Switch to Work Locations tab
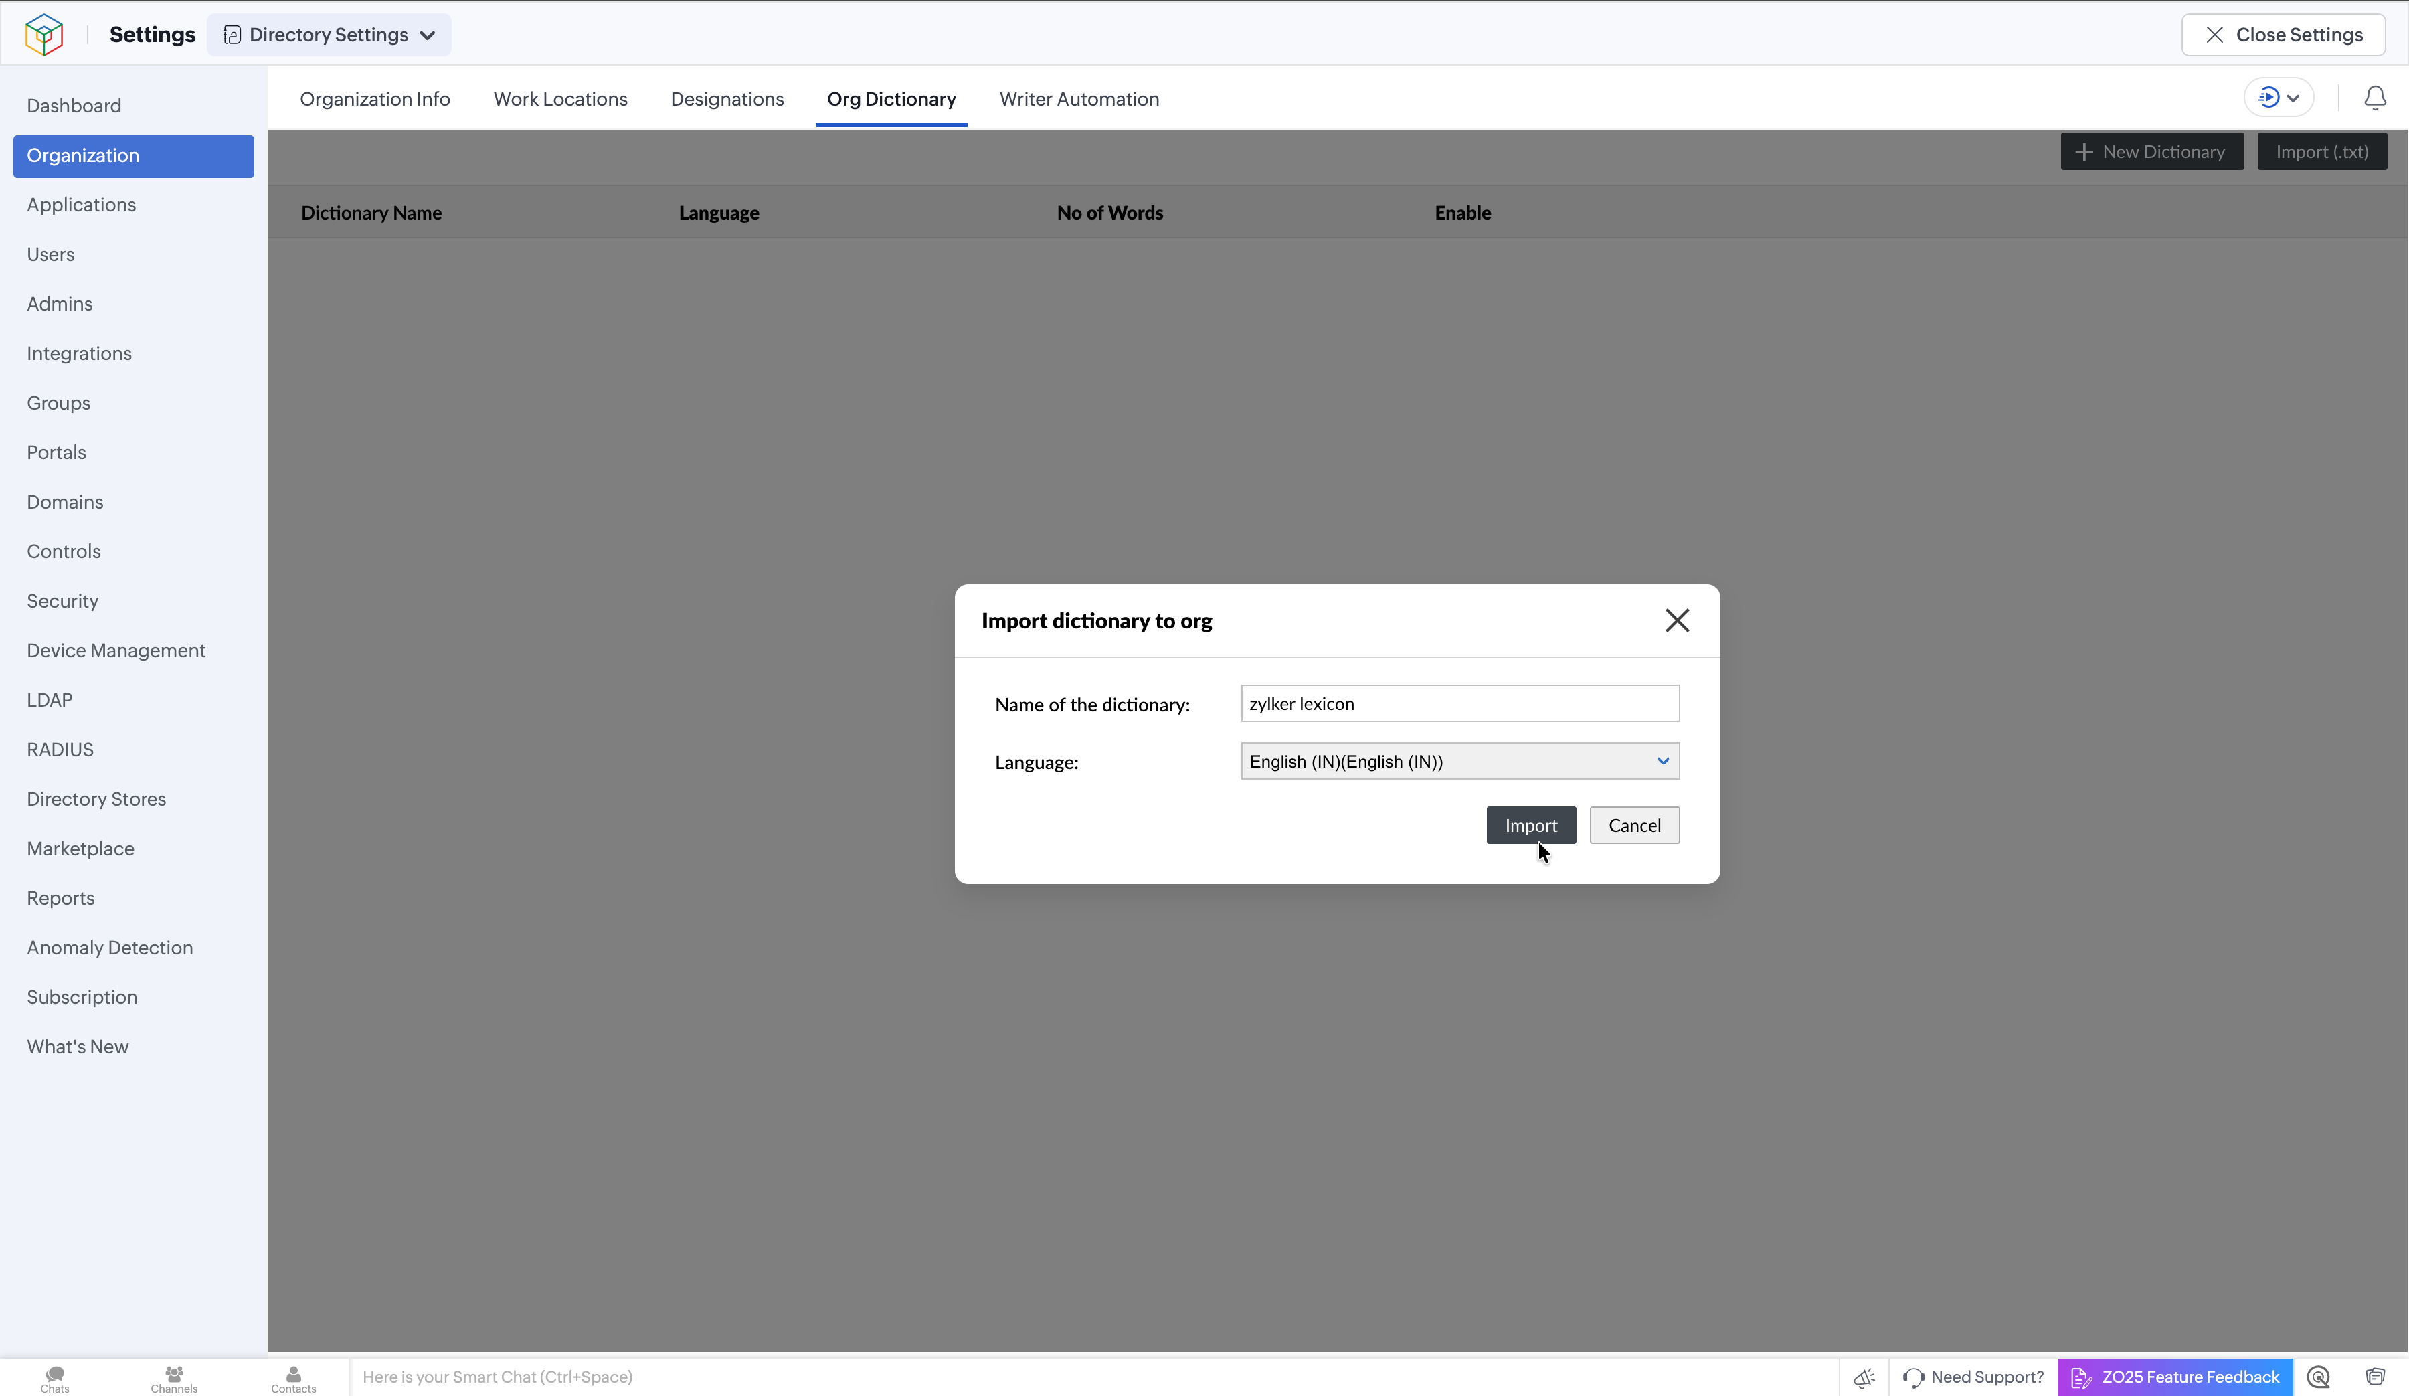This screenshot has height=1396, width=2409. point(560,98)
